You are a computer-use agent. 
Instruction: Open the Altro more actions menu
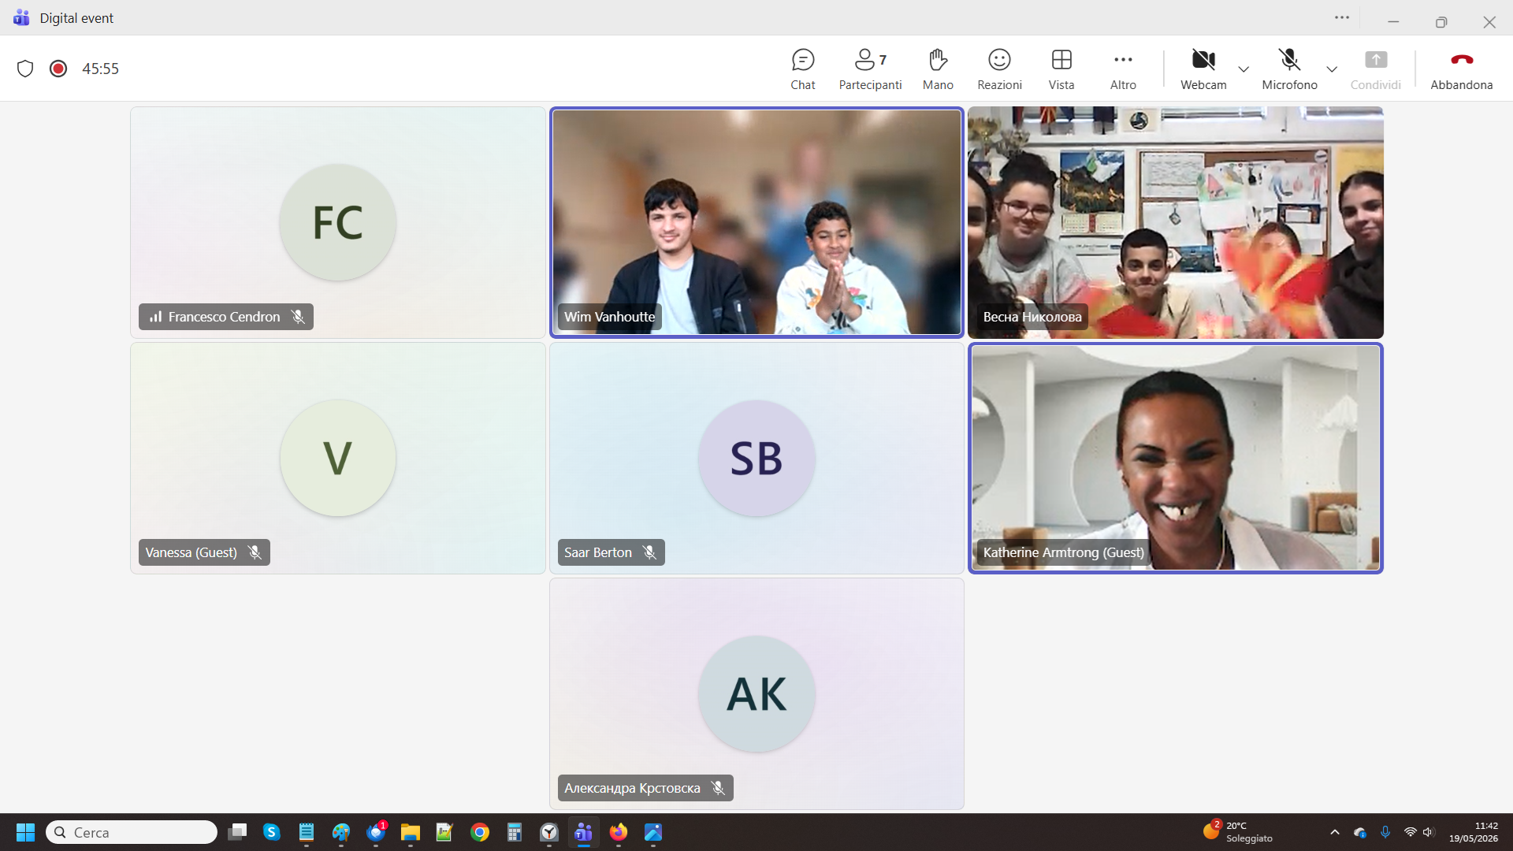(1123, 69)
